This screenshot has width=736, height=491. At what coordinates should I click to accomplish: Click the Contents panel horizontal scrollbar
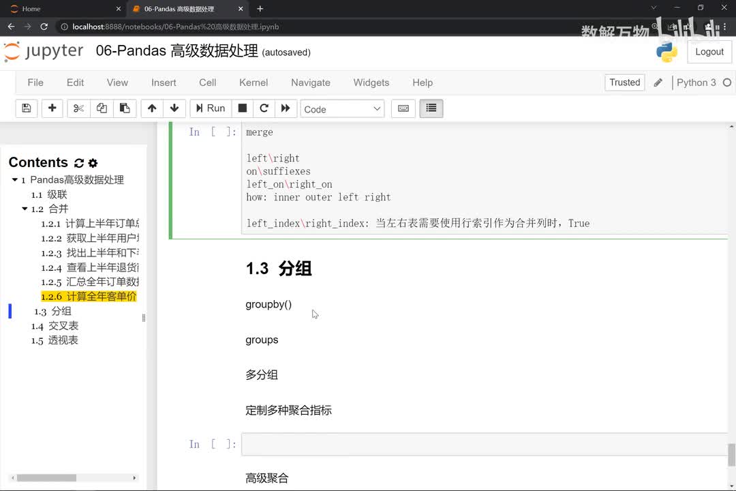[x=46, y=478]
